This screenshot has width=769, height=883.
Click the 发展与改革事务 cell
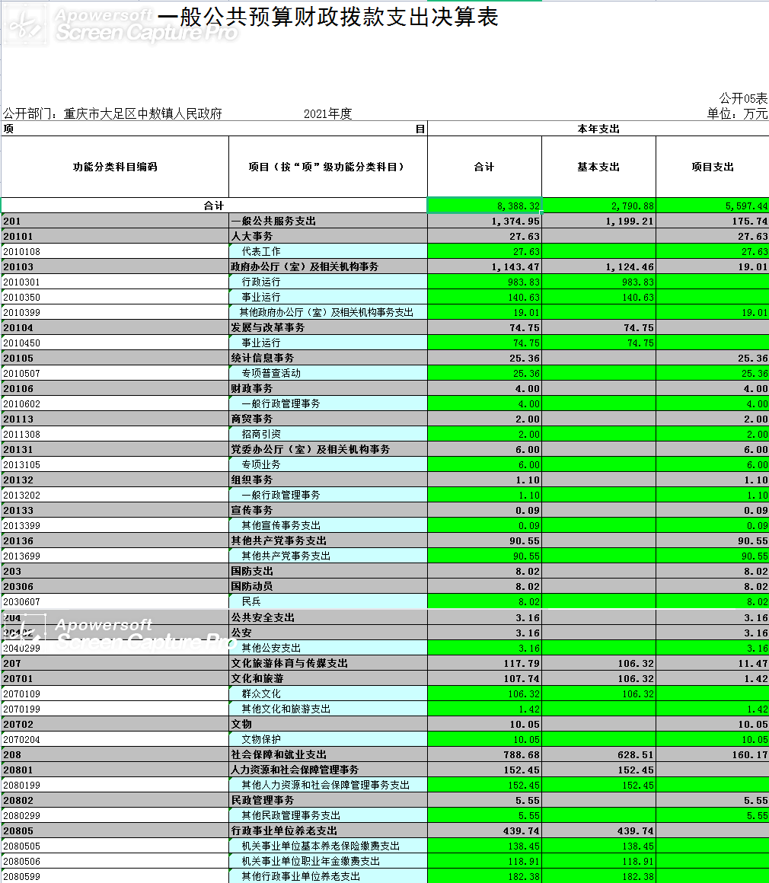click(x=328, y=327)
